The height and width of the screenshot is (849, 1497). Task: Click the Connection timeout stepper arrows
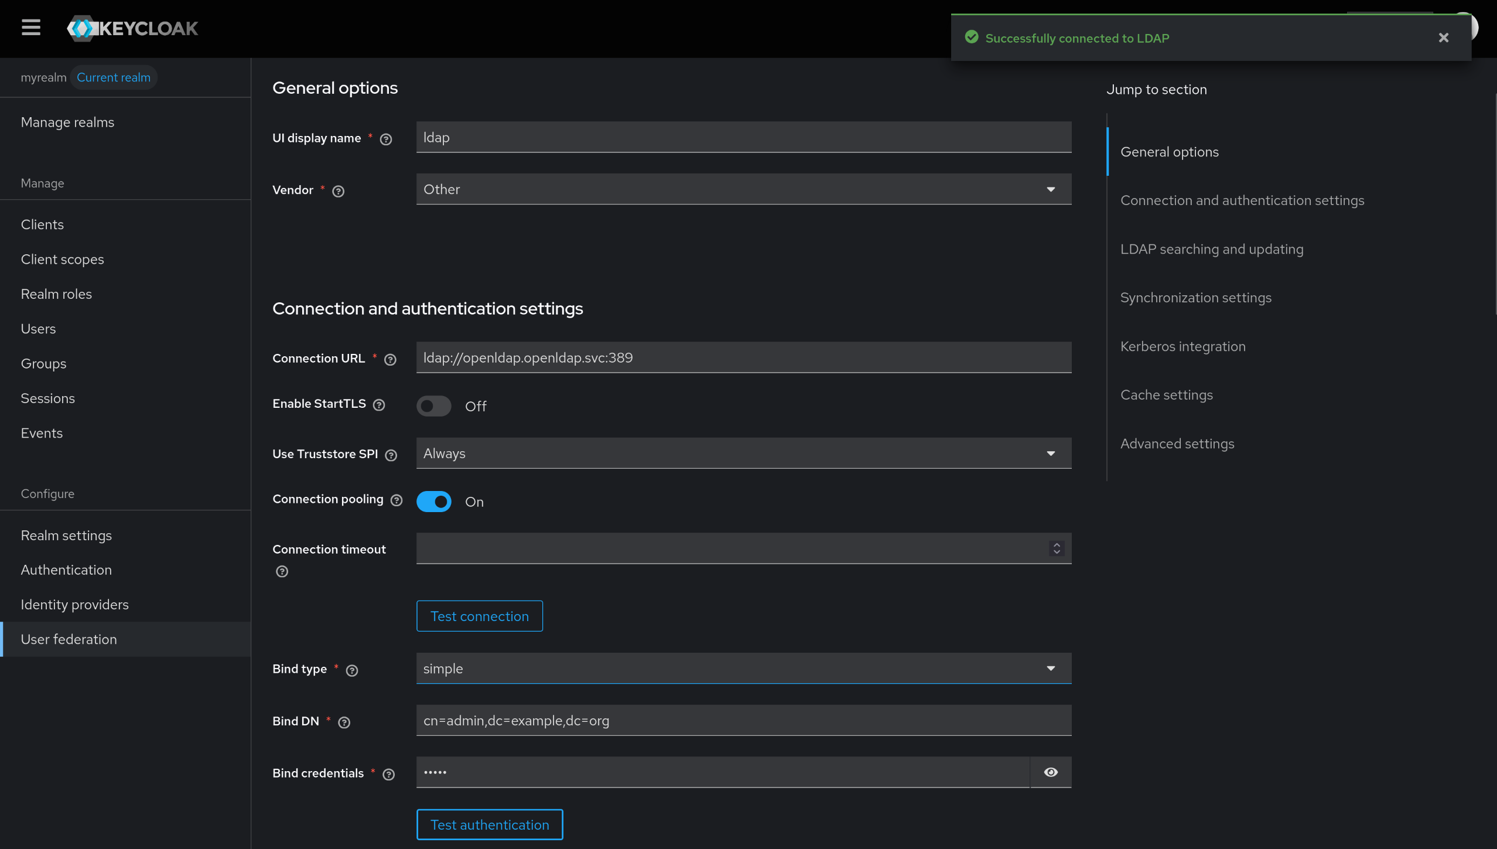(1057, 548)
